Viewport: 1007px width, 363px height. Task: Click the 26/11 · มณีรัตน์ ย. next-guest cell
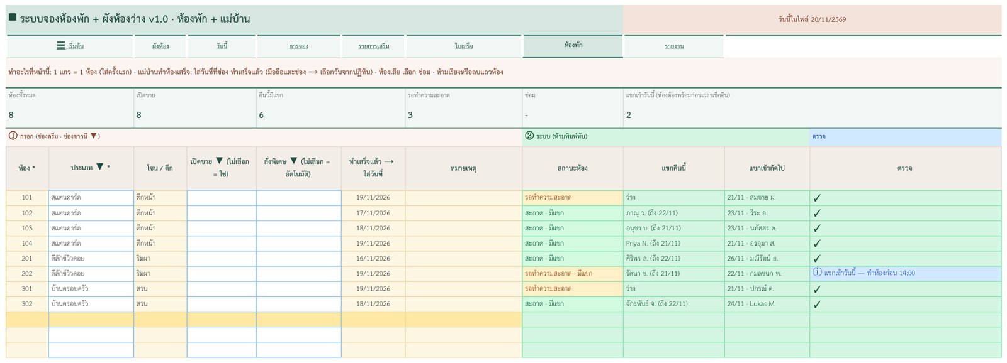tap(767, 258)
